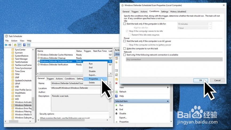Open the View menu in Task Scheduler menu bar
This screenshot has width=231, height=130.
[x=22, y=41]
